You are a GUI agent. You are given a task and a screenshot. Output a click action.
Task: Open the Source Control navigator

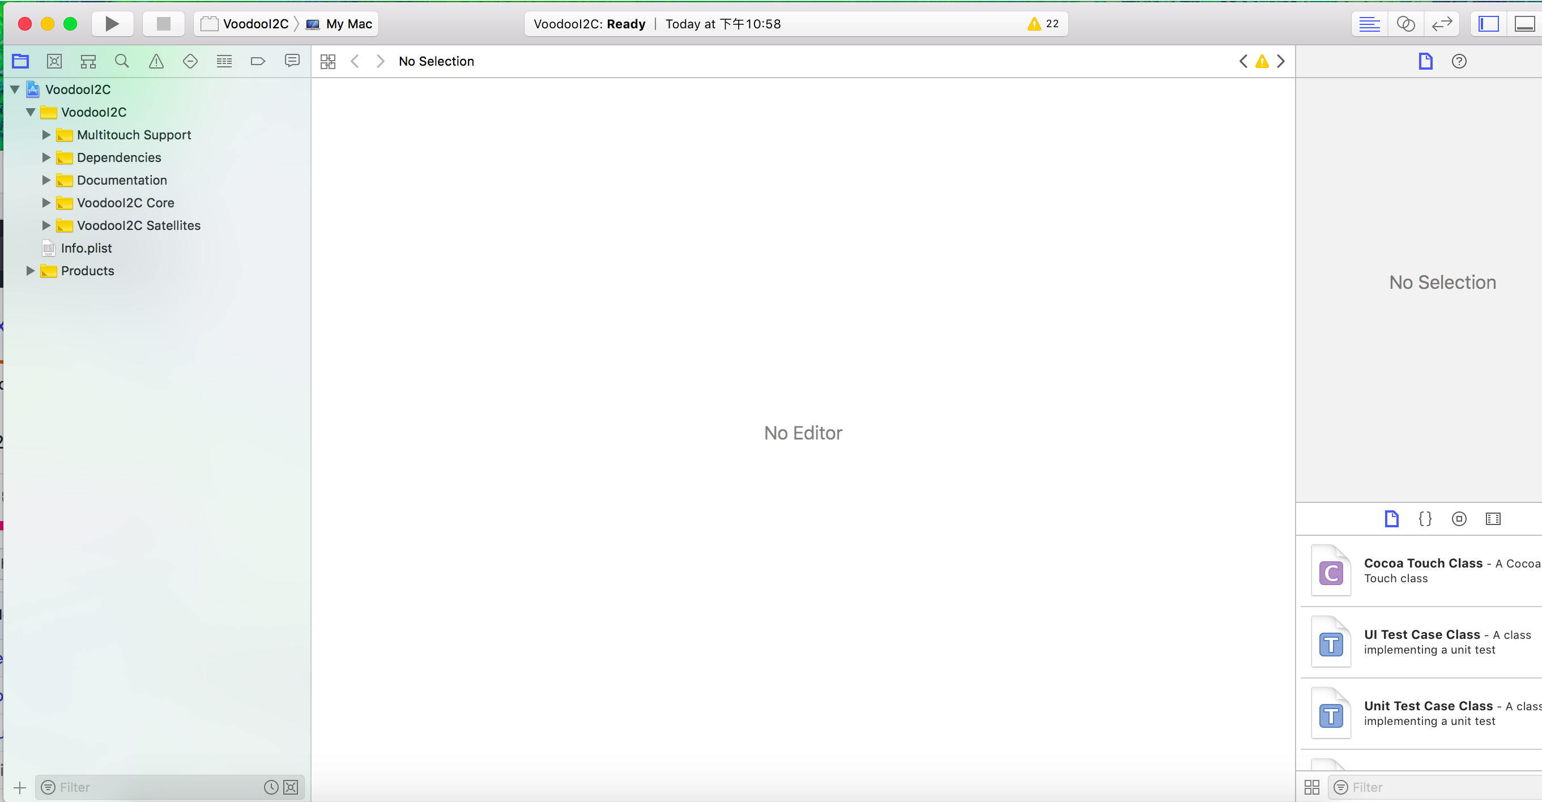pyautogui.click(x=54, y=61)
